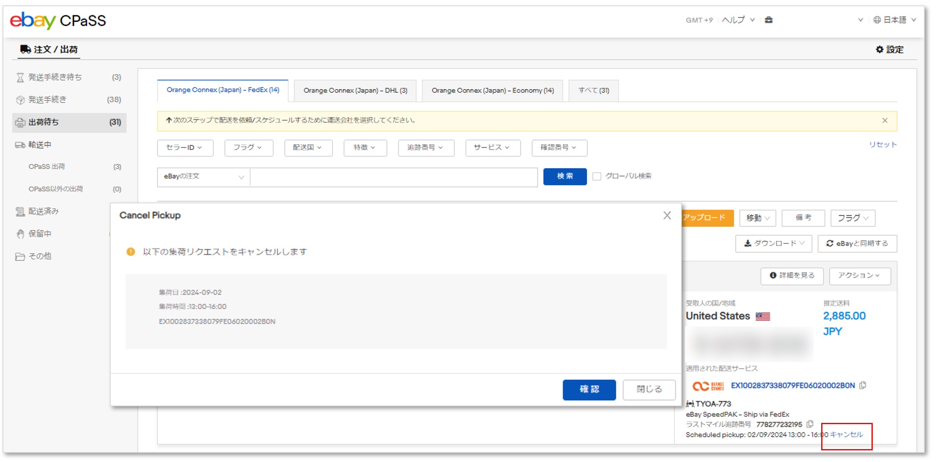Dismiss the yellow notice banner
This screenshot has height=462, width=936.
coord(885,121)
